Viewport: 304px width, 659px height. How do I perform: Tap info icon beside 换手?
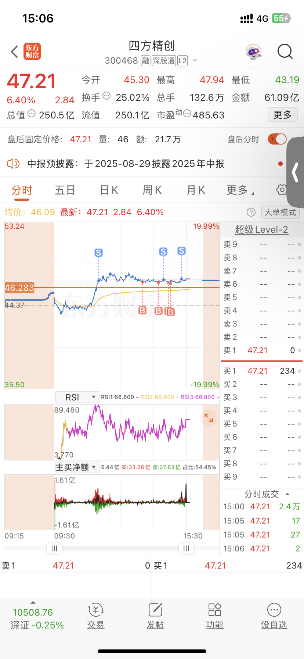[x=106, y=96]
